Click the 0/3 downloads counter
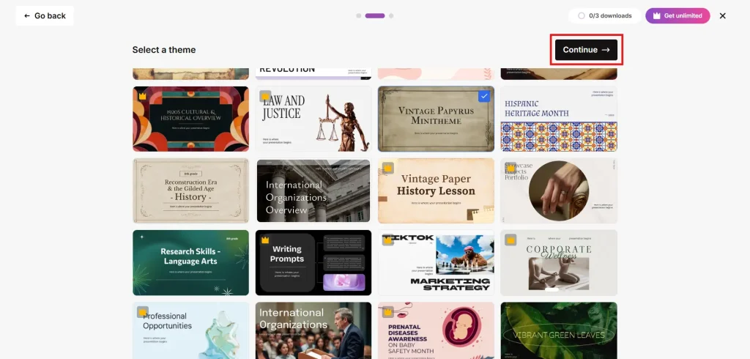Viewport: 750px width, 359px height. click(x=604, y=16)
